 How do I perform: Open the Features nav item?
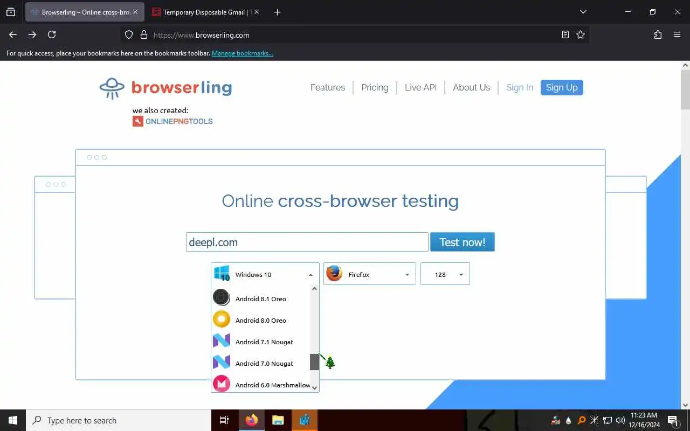pyautogui.click(x=328, y=87)
